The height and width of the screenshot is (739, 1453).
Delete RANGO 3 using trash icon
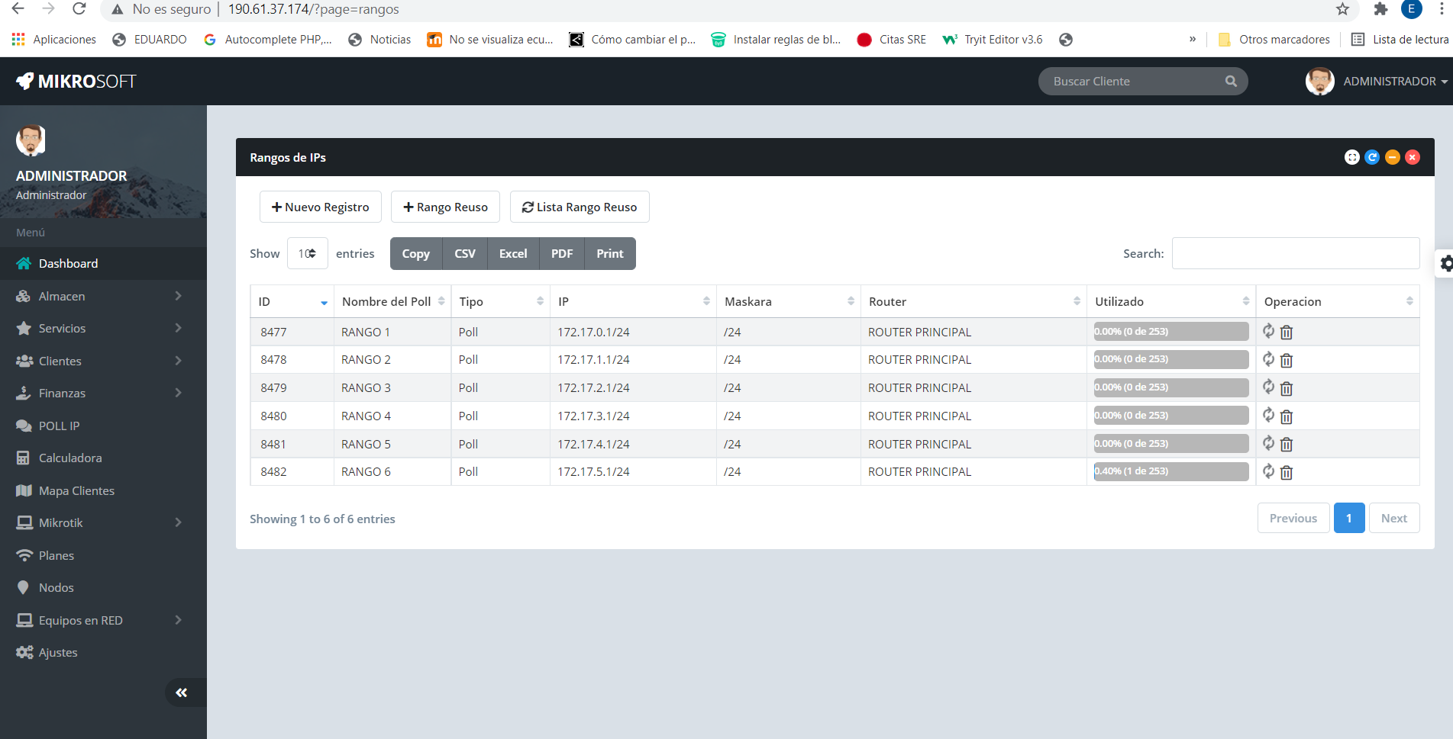pyautogui.click(x=1287, y=389)
